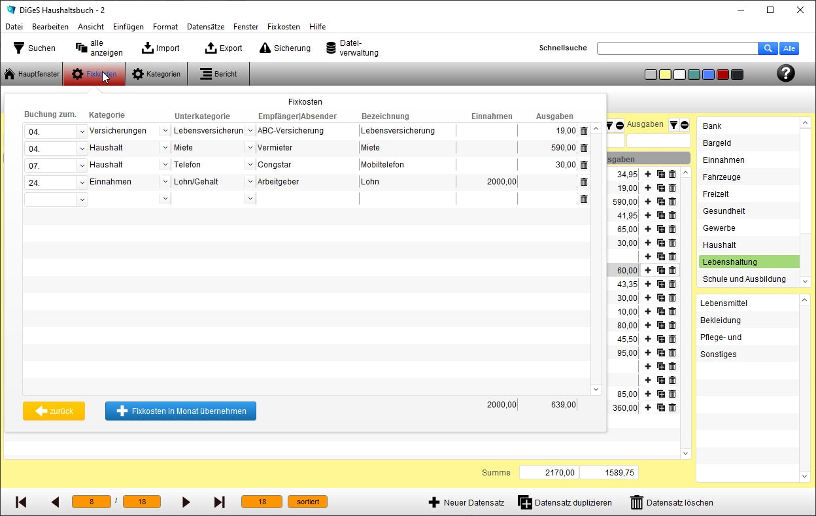Delete the Lebensversicherung fixed cost row
The height and width of the screenshot is (516, 816).
(x=584, y=131)
